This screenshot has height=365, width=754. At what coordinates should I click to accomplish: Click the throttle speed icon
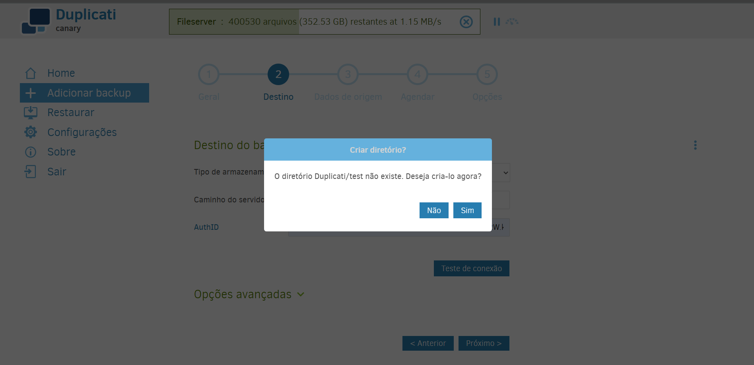(512, 22)
